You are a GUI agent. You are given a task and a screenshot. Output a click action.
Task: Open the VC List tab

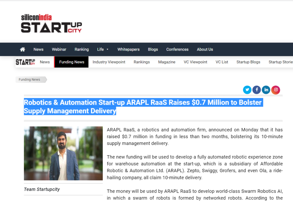[222, 62]
